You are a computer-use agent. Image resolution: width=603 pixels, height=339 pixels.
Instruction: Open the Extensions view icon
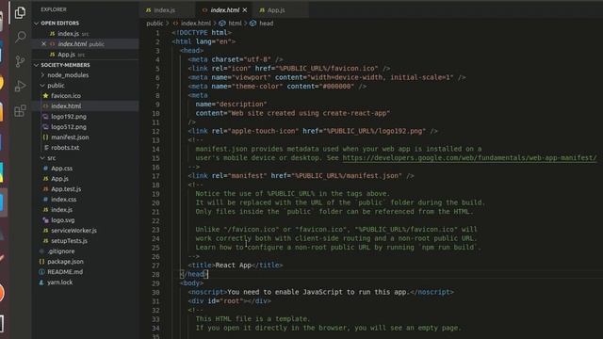pyautogui.click(x=20, y=111)
